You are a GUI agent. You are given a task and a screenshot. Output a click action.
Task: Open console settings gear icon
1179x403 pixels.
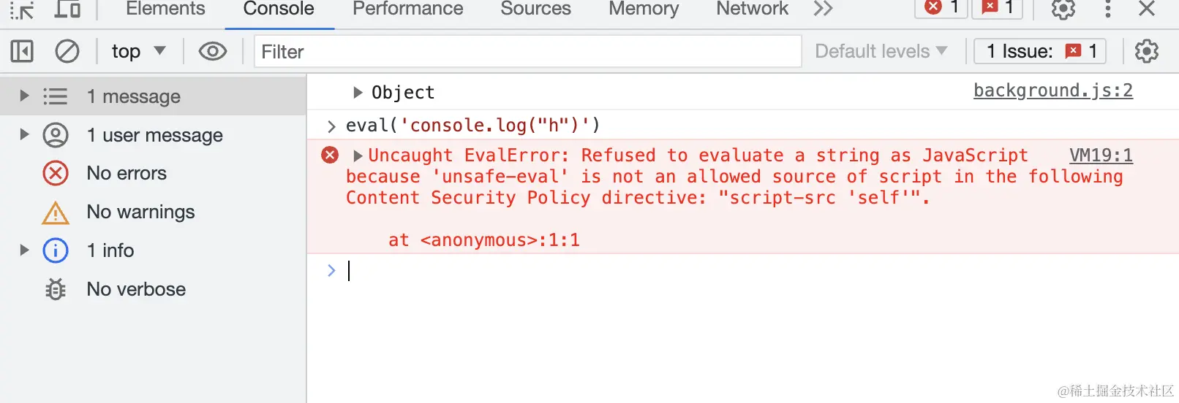(x=1146, y=51)
